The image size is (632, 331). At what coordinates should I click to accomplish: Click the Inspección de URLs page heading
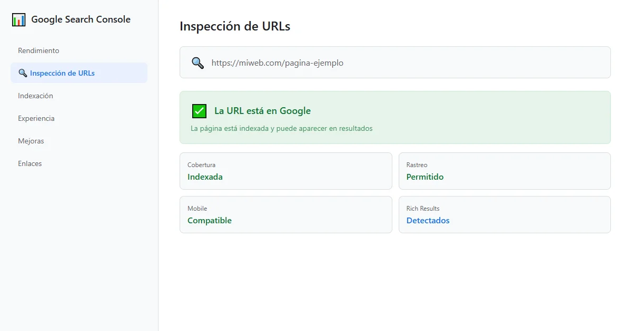click(235, 26)
